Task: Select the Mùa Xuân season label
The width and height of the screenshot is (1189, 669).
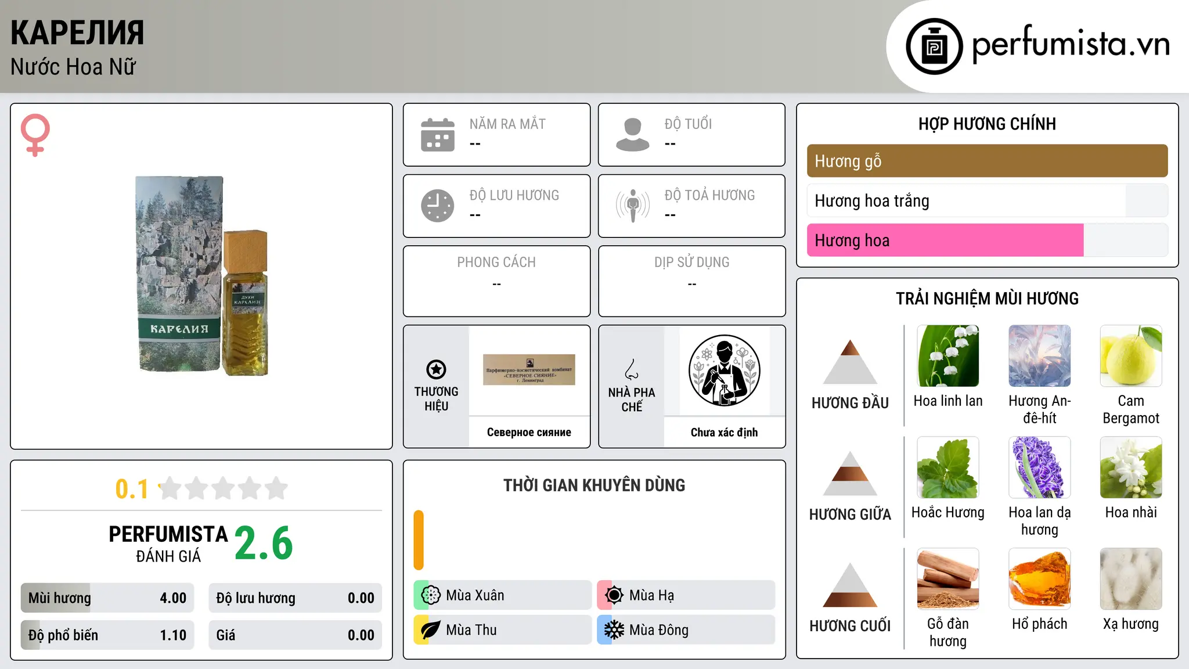Action: (x=475, y=595)
